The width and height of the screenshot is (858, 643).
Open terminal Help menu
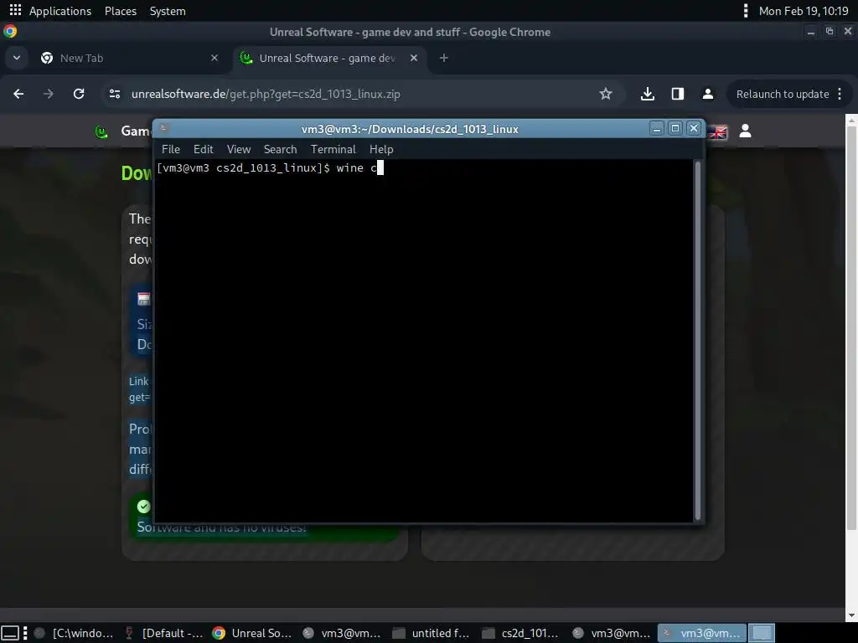point(381,149)
